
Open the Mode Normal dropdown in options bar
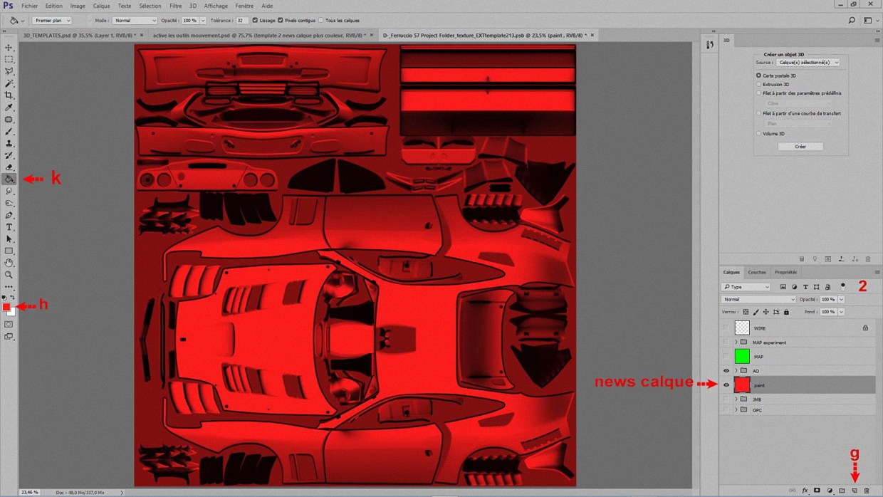(x=134, y=21)
